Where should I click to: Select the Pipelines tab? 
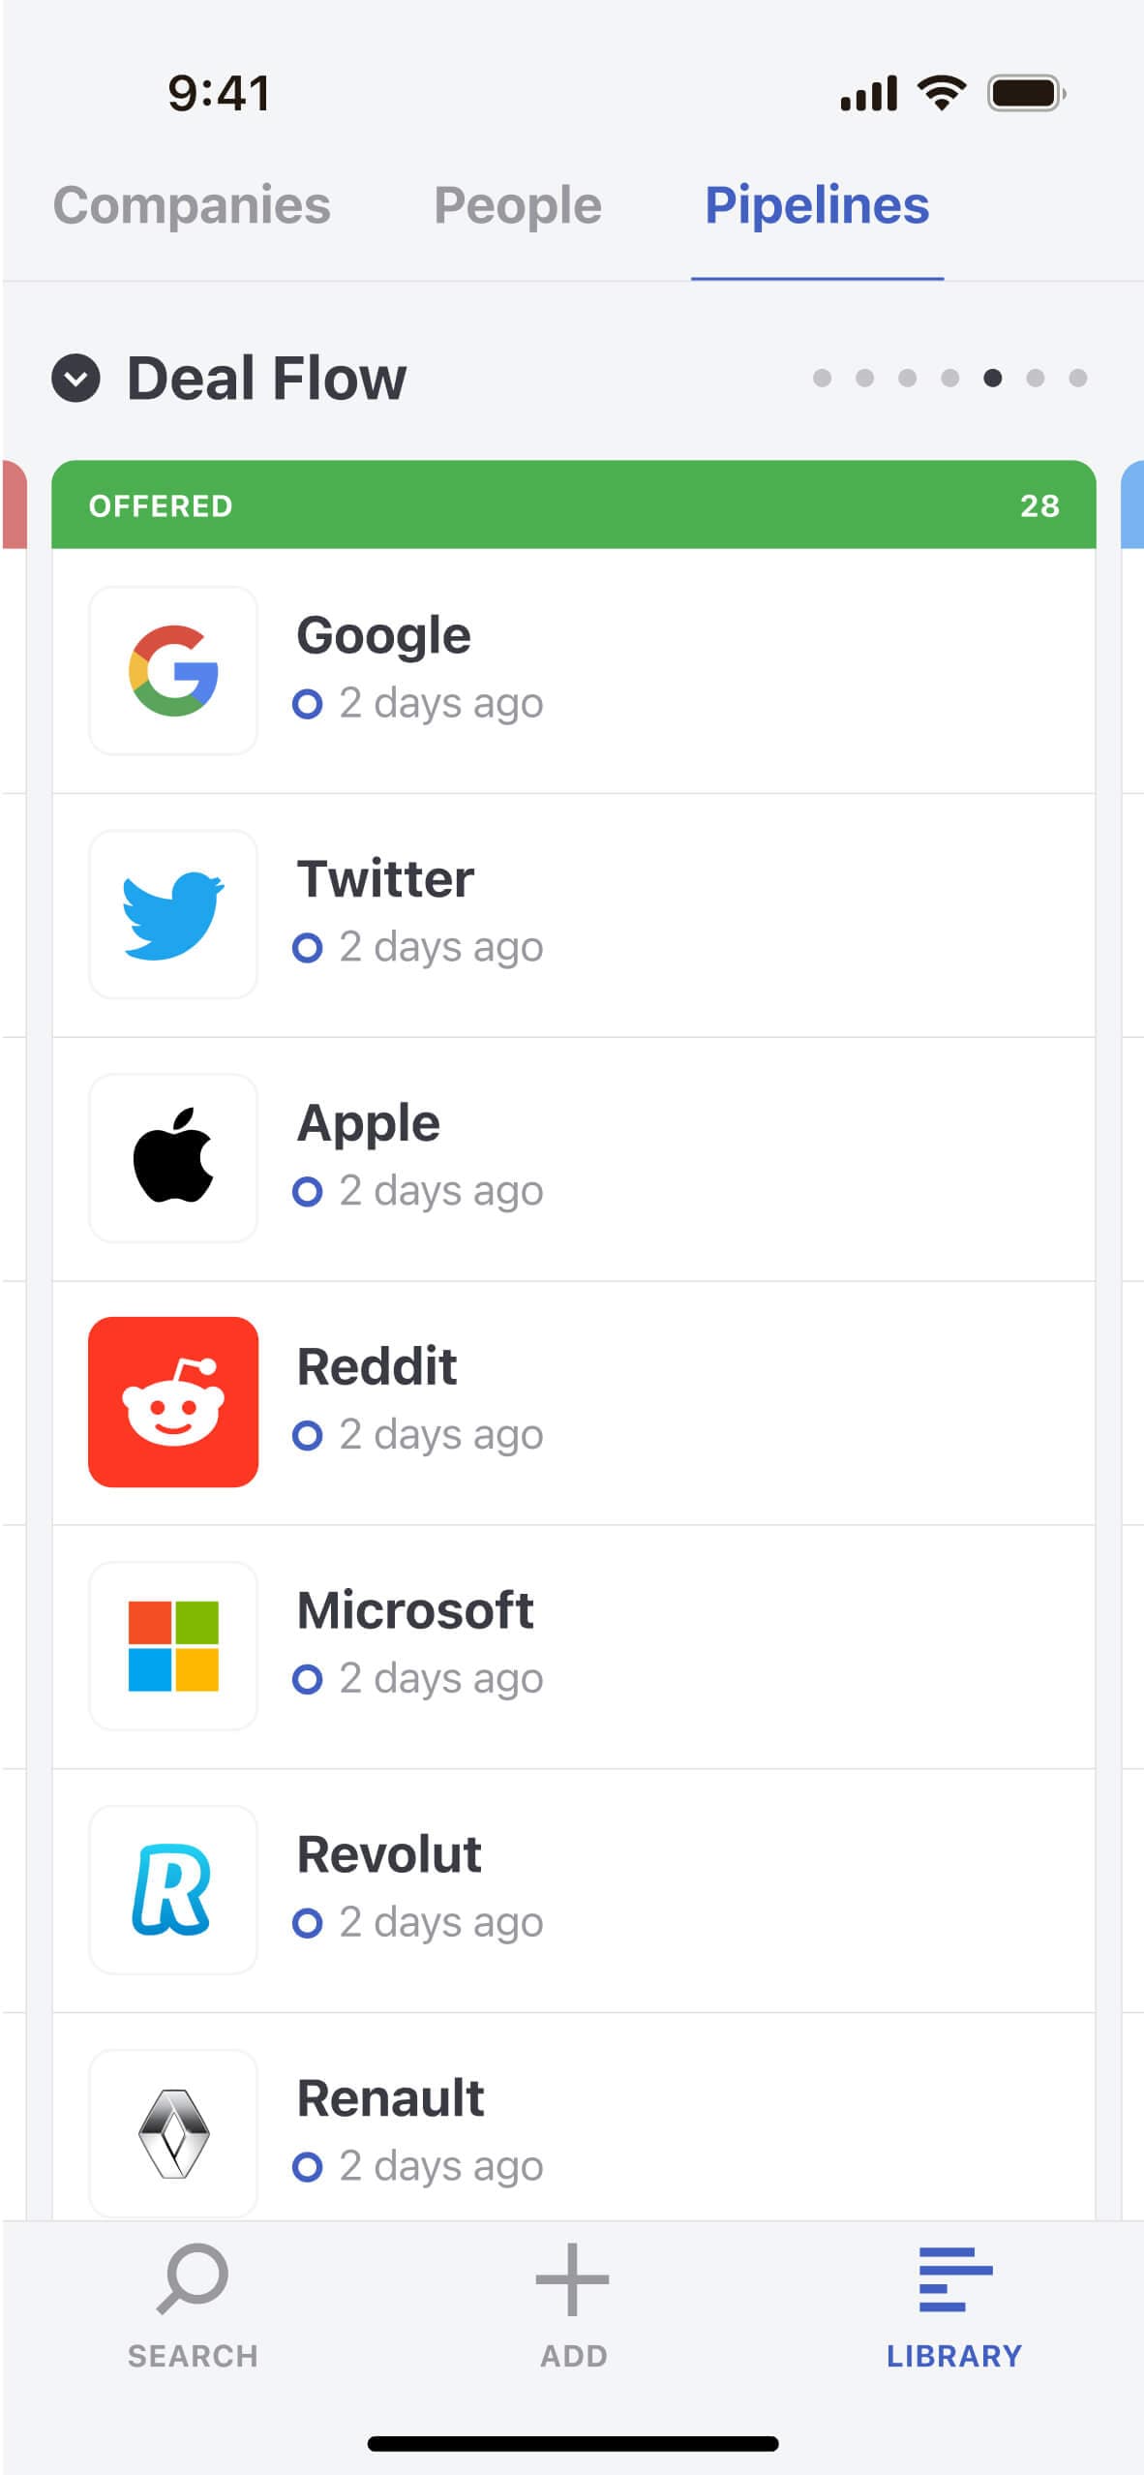(x=817, y=205)
